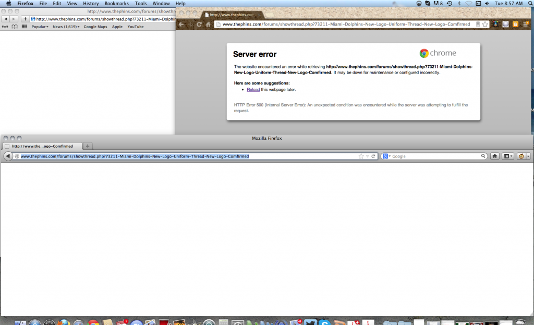Reload the page in Firefox
Screen dimensions: 534x325
[373, 157]
